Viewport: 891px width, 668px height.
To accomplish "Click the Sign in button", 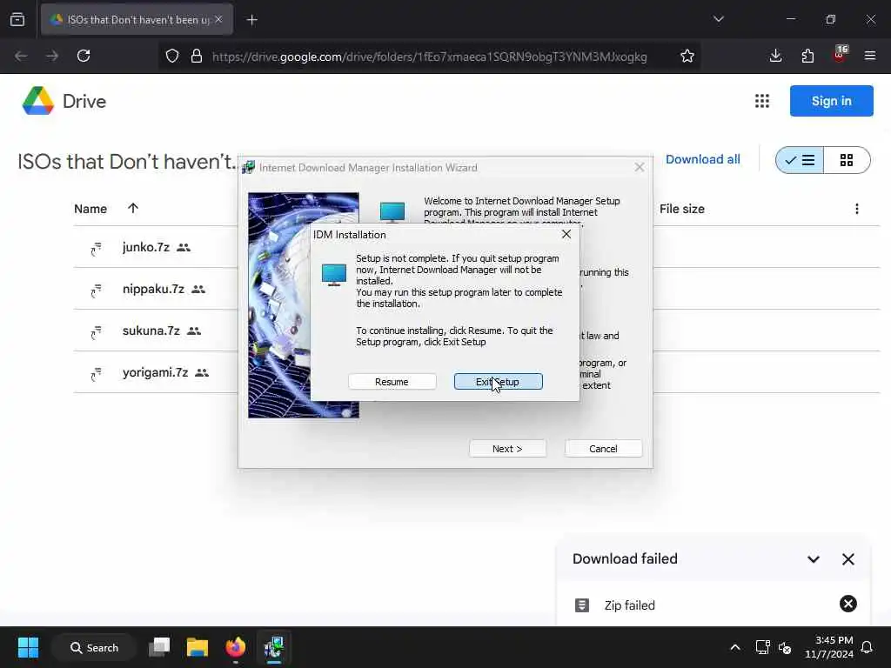I will click(831, 101).
